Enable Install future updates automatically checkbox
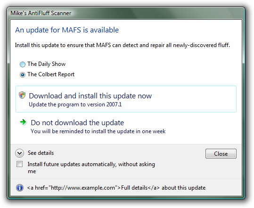254x208 pixels. (x=20, y=164)
